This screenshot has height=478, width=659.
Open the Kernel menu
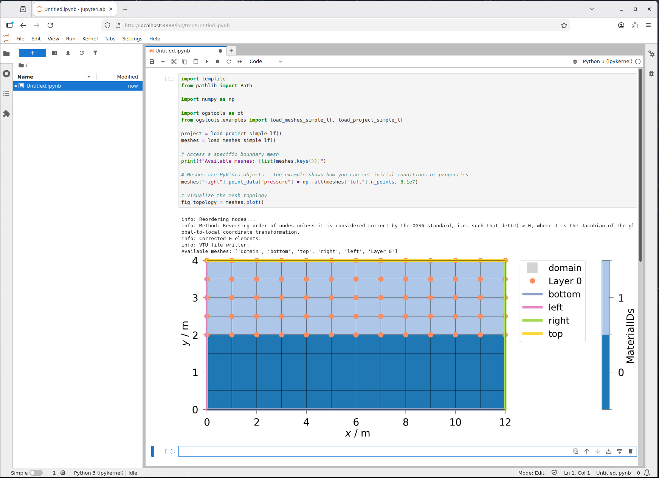90,39
